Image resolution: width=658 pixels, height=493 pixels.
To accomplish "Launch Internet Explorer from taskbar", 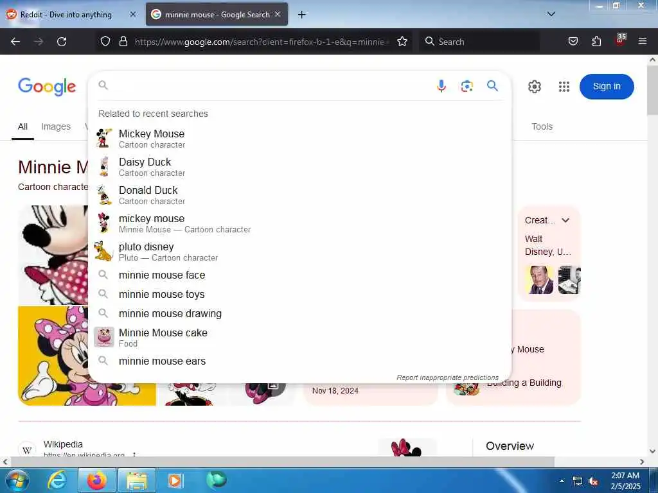I will (x=57, y=481).
